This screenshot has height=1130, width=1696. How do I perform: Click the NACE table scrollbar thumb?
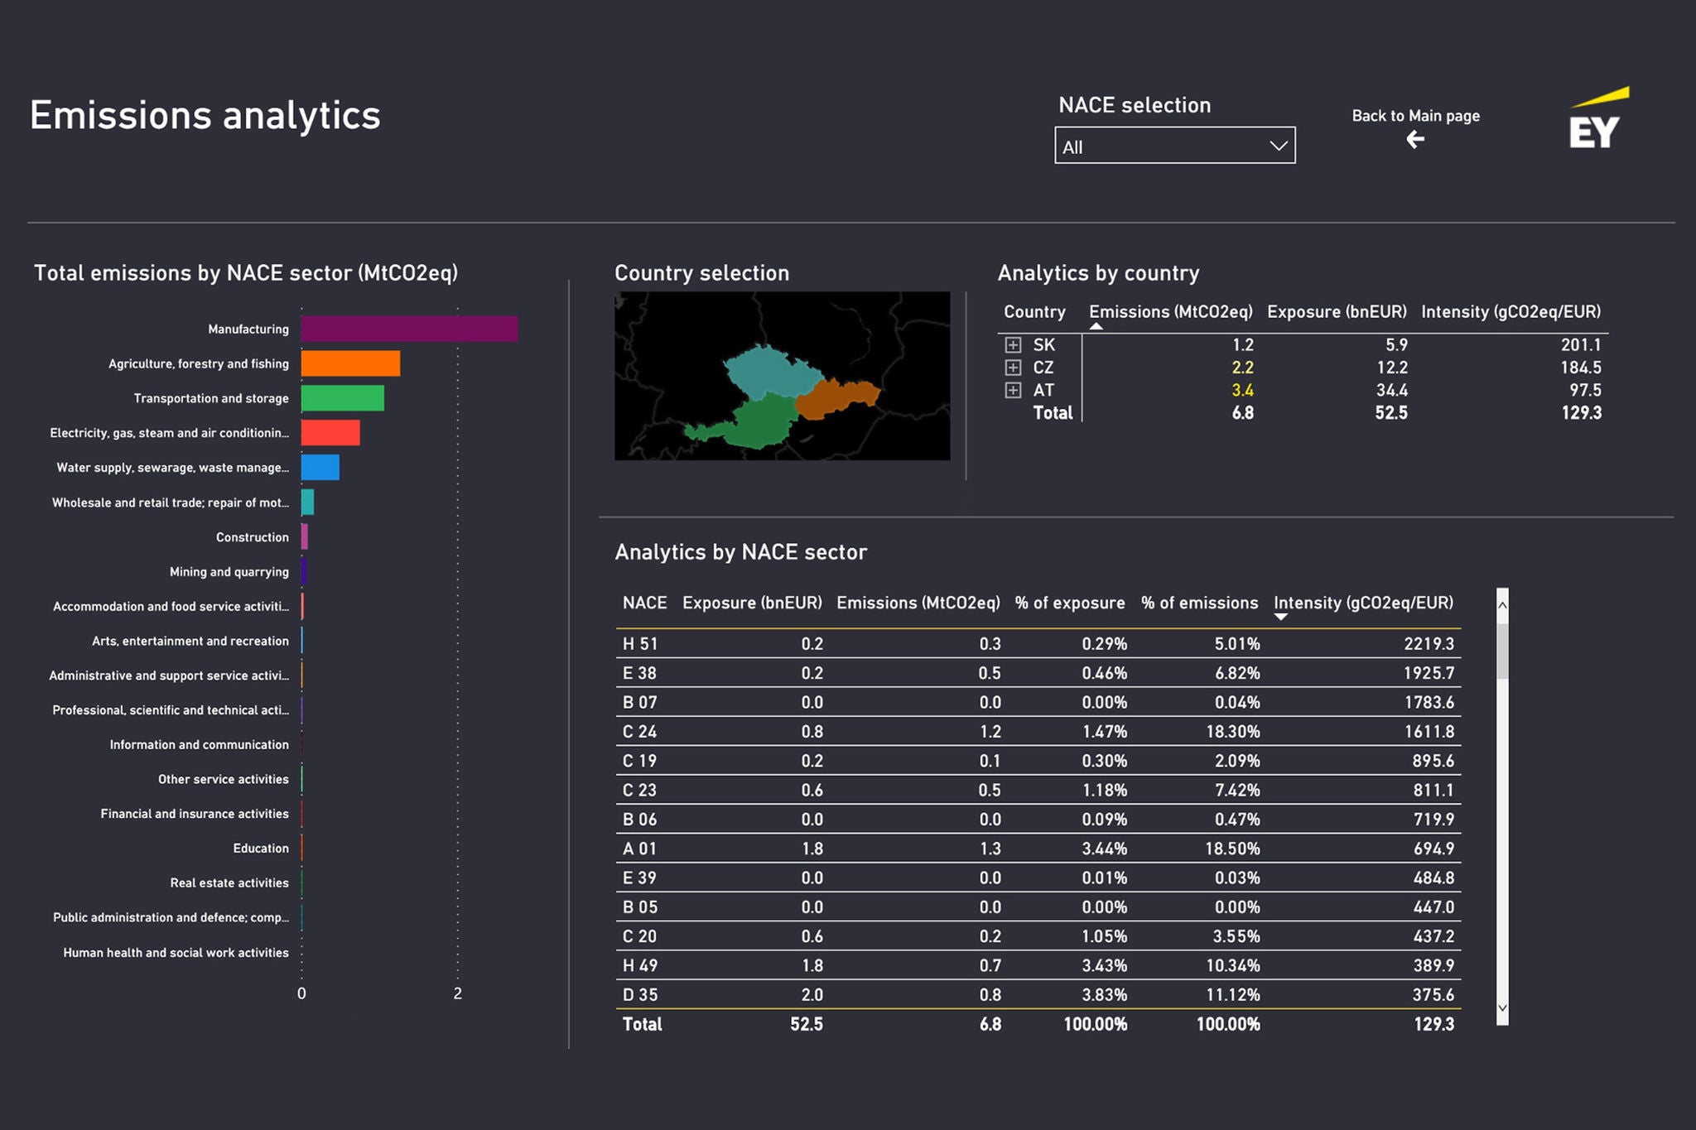tap(1502, 652)
